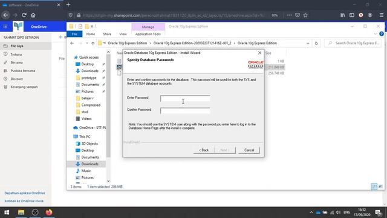This screenshot has height=218, width=387.
Task: Close the Oracle Install Wizard dialog
Action: pos(259,53)
